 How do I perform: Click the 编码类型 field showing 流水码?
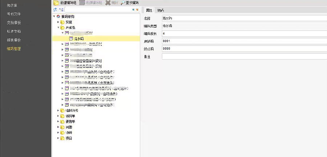point(245,26)
